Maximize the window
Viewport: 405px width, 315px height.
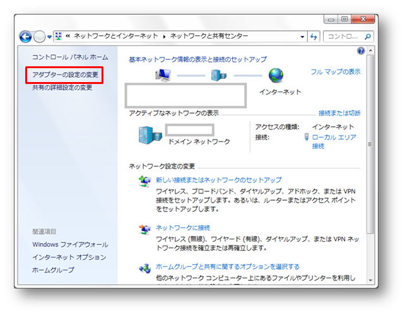coord(344,20)
